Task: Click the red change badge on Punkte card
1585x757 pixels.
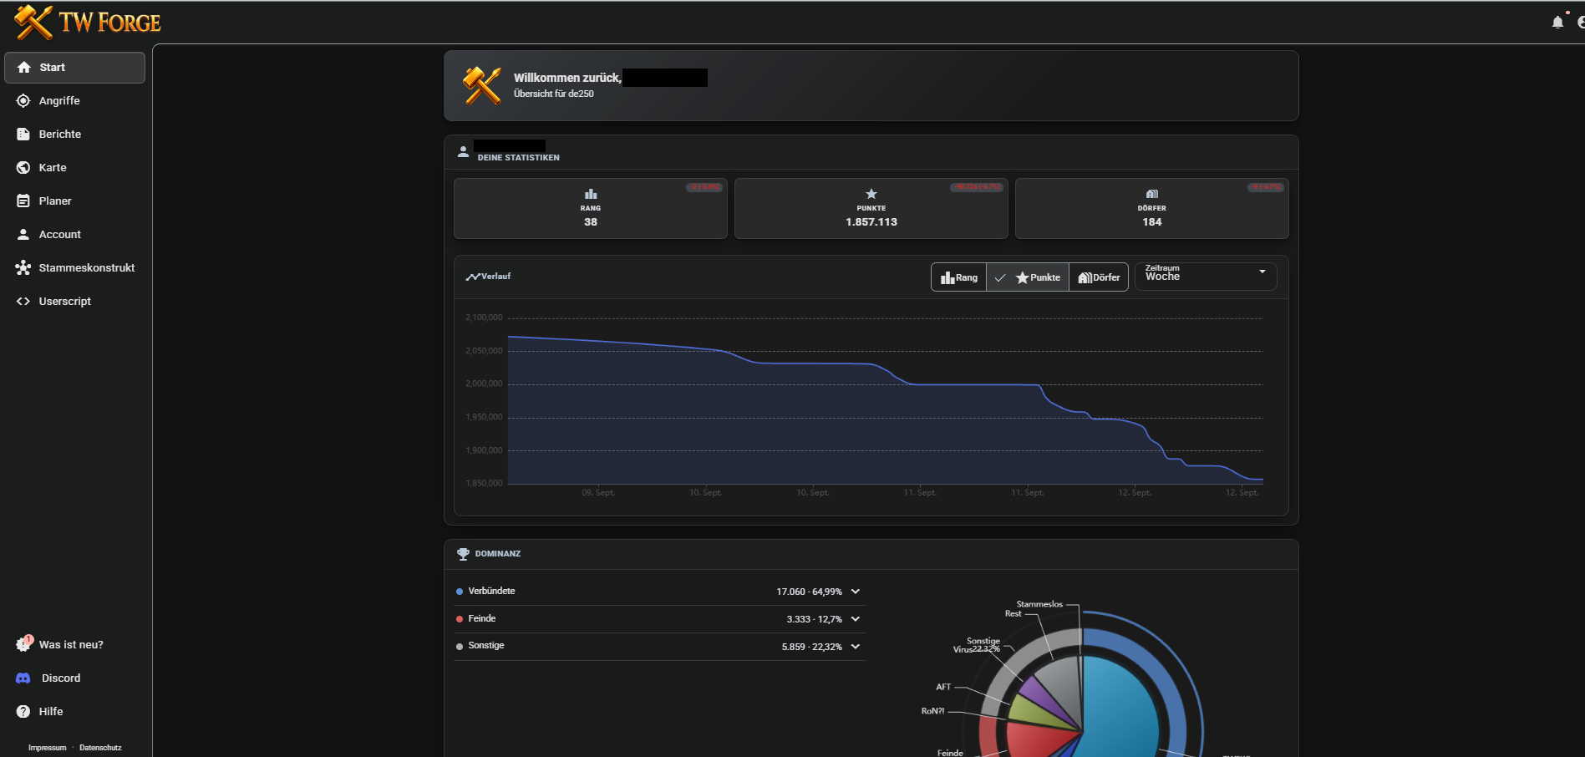Action: click(977, 187)
